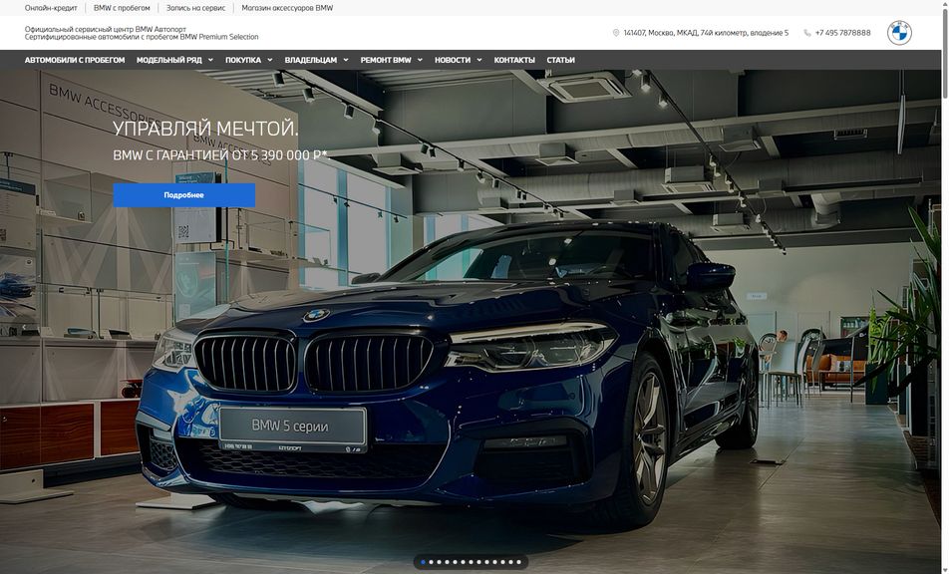This screenshot has height=574, width=949.
Task: Click the location pin icon beside the address
Action: 616,33
